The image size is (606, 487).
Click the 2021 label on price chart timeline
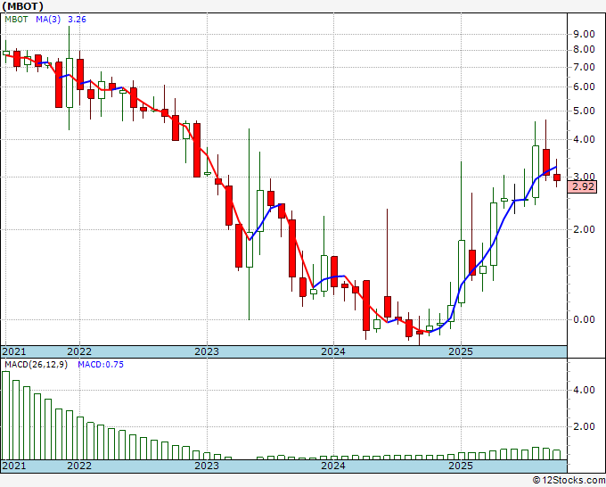pos(14,351)
